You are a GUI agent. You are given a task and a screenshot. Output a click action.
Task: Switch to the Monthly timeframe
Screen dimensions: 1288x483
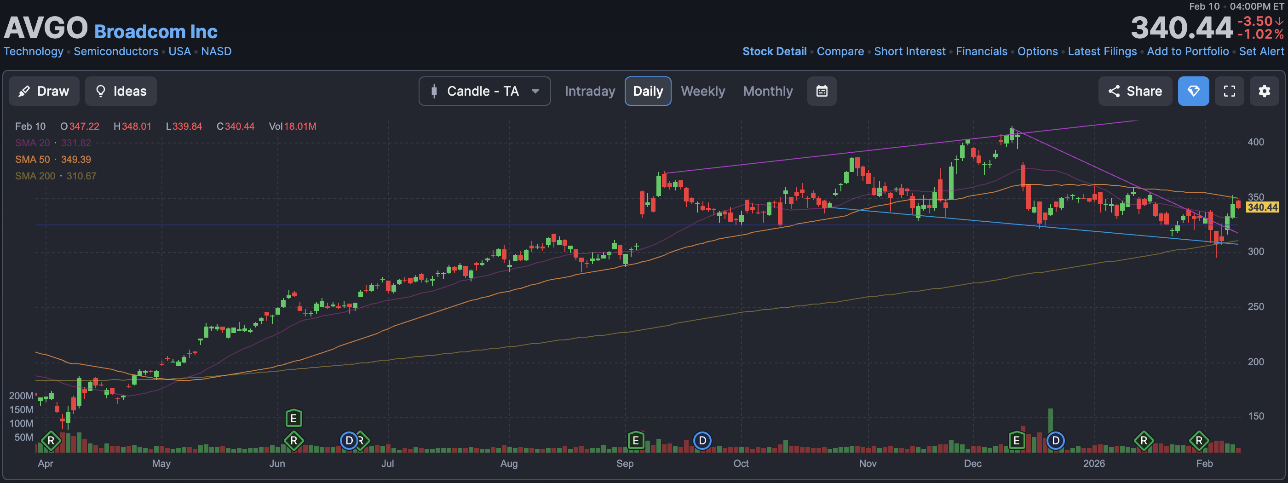coord(767,91)
